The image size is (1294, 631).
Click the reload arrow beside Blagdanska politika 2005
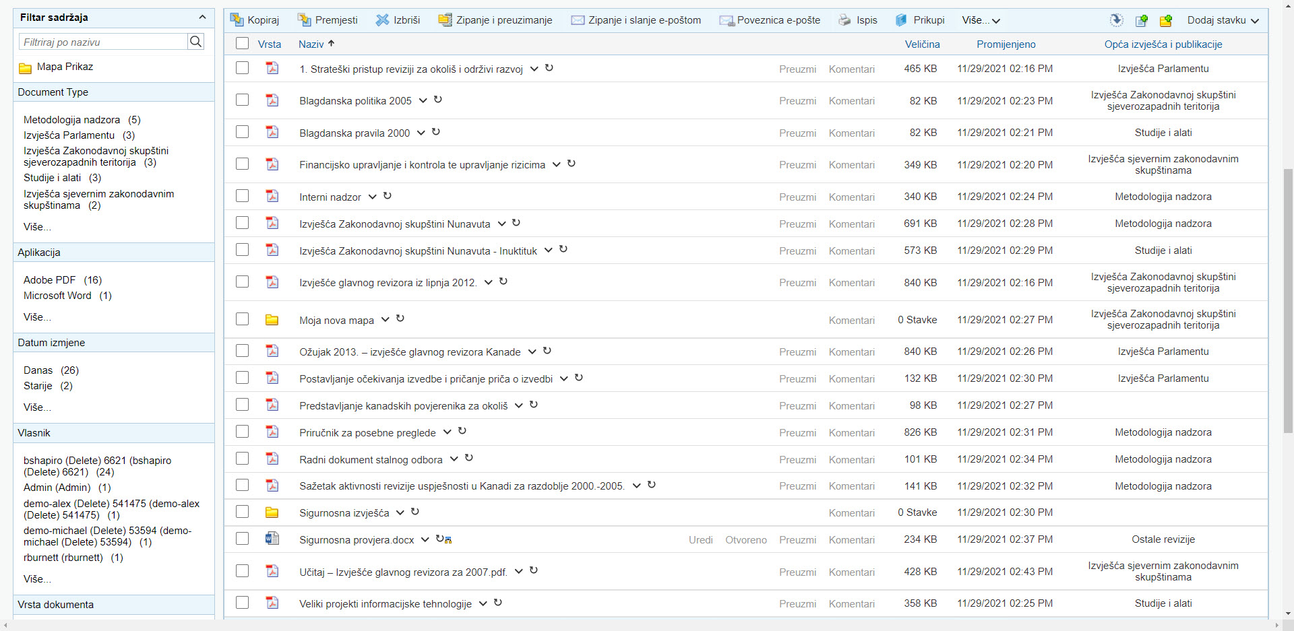pyautogui.click(x=438, y=100)
